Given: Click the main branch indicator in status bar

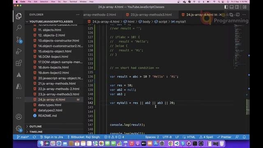Looking at the screenshot, I should click(23, 137).
